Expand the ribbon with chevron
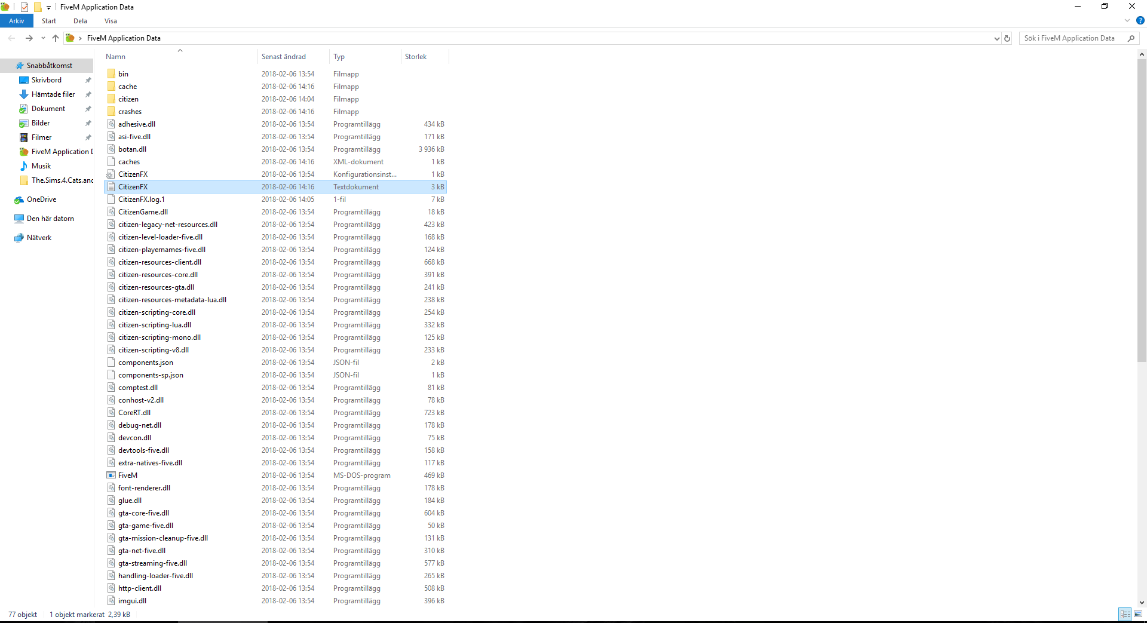 click(1127, 21)
